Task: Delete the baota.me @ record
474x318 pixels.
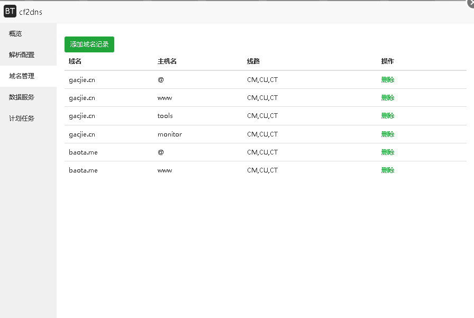Action: 388,152
